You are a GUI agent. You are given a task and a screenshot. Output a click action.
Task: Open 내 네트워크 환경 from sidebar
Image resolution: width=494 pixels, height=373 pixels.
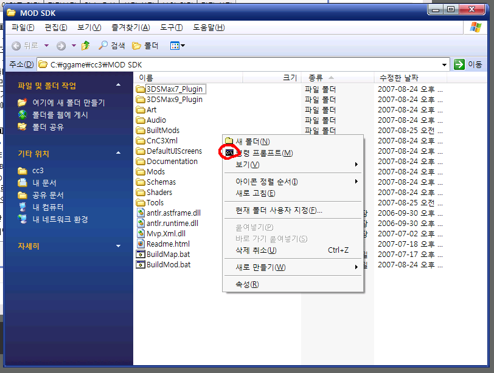[60, 219]
